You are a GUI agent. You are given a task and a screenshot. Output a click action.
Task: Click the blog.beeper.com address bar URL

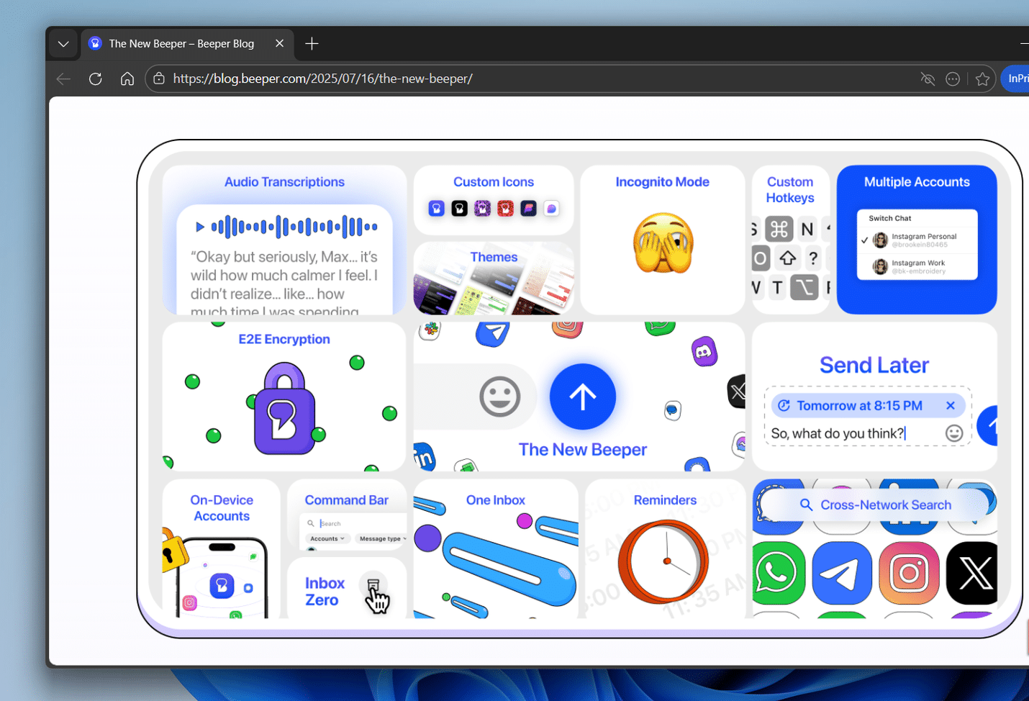tap(323, 79)
